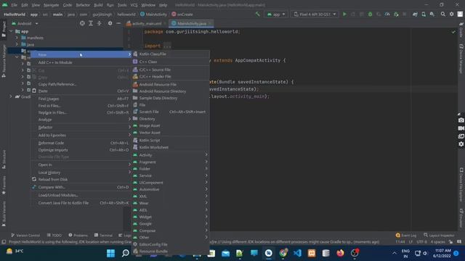The width and height of the screenshot is (465, 261).
Task: Expand the Activity submenu arrow
Action: point(206,154)
